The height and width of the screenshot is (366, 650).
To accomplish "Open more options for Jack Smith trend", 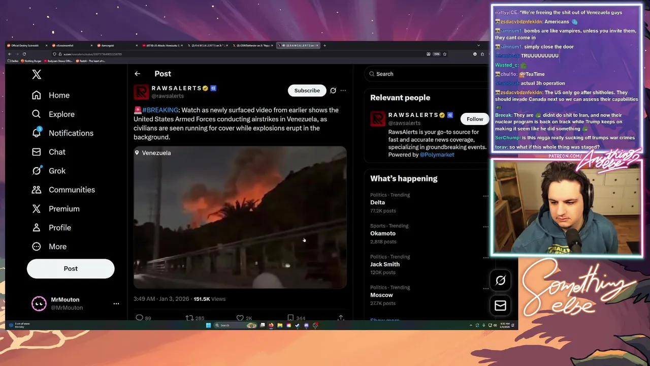I will tap(485, 258).
